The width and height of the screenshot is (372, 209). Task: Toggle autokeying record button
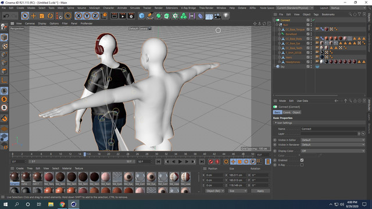(217, 161)
